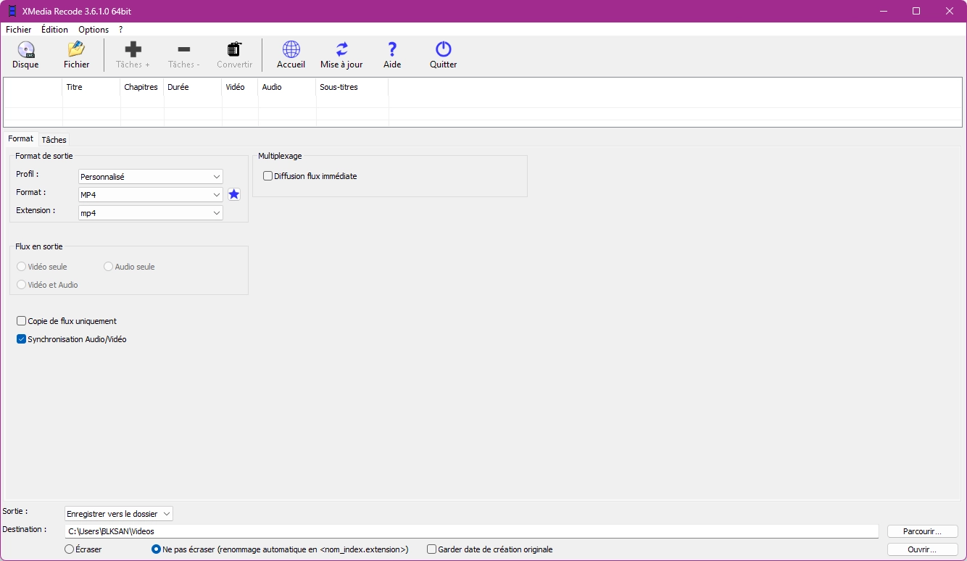Click the Tâches + plus icon
967x561 pixels.
coord(133,49)
